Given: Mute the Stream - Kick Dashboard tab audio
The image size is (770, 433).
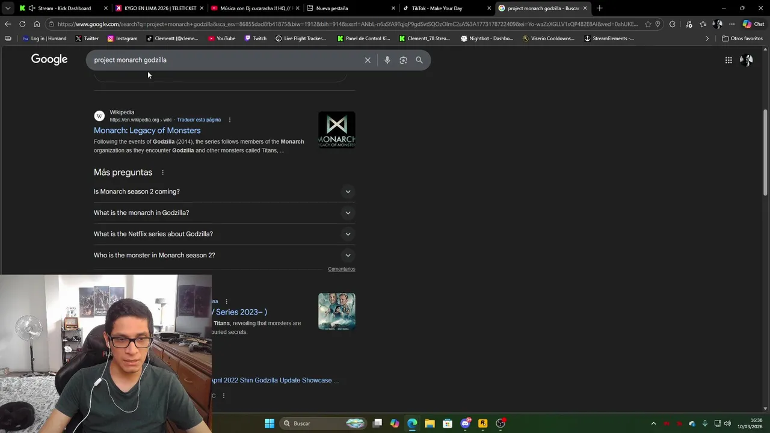Looking at the screenshot, I should (31, 8).
